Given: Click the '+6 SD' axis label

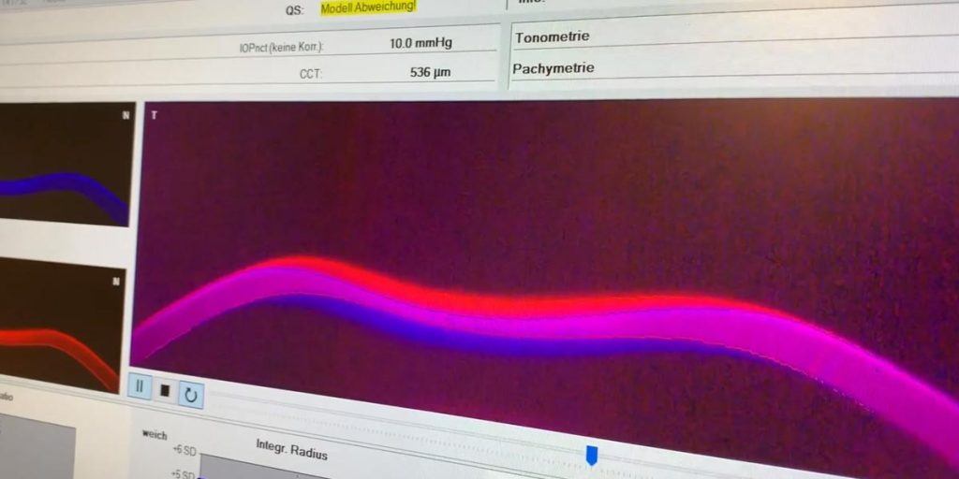Looking at the screenshot, I should tap(184, 450).
